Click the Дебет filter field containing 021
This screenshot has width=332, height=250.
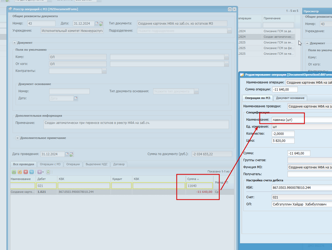[46, 186]
